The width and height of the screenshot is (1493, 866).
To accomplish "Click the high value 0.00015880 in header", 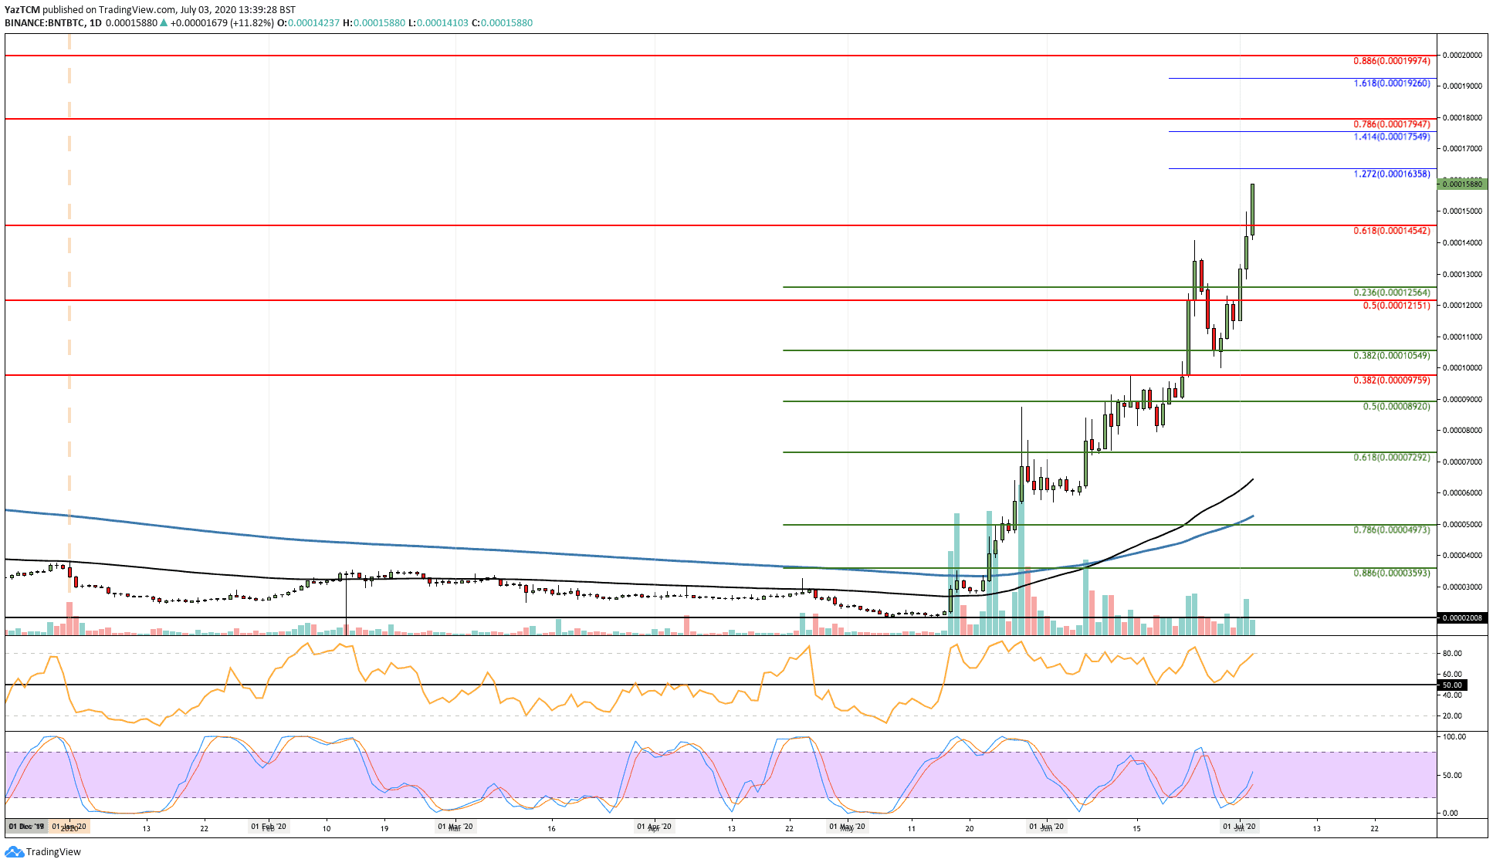I will point(379,23).
